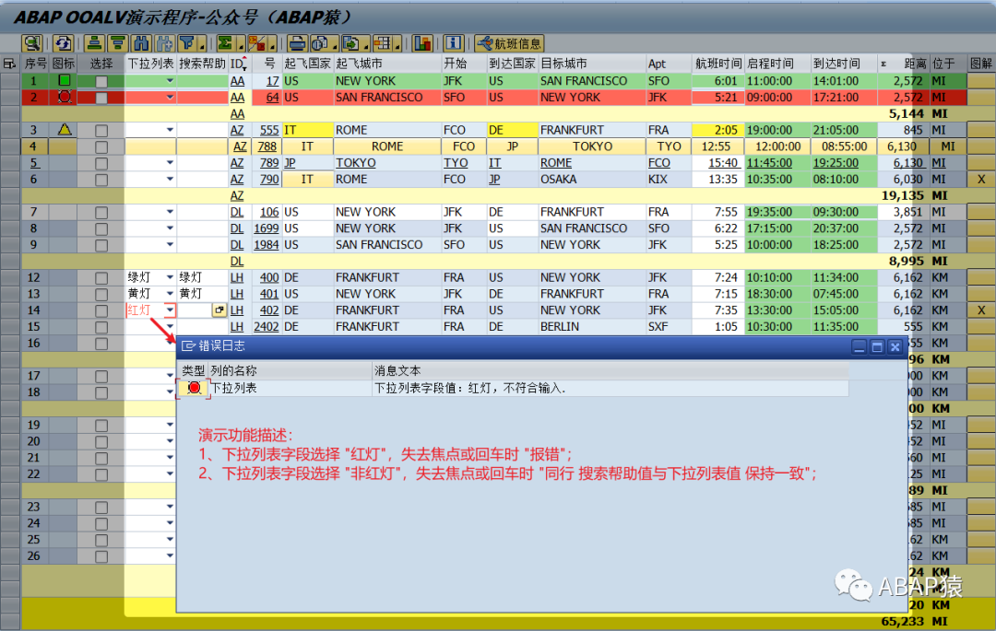Click the Refresh toolbar icon
This screenshot has height=631, width=996.
point(63,43)
